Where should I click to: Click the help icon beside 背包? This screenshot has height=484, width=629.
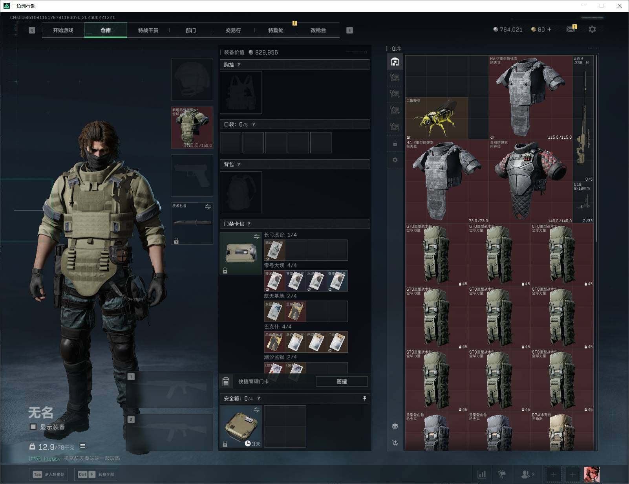tap(239, 165)
